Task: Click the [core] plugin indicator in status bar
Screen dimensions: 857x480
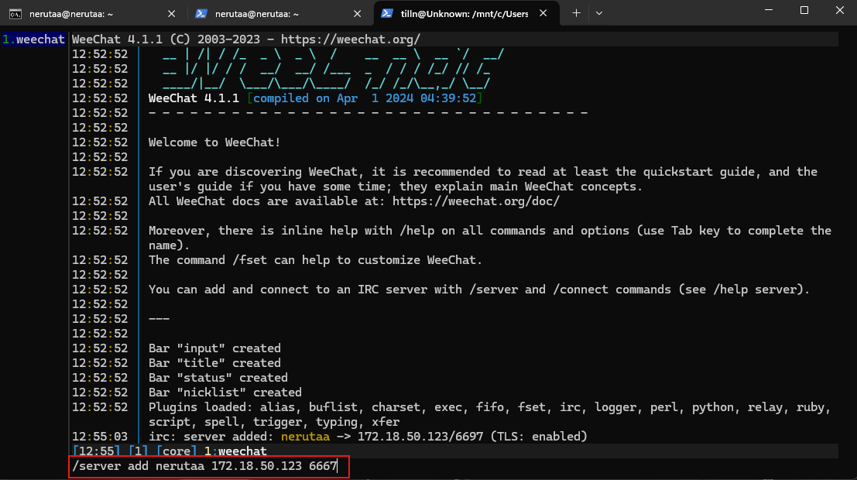Action: coord(176,451)
